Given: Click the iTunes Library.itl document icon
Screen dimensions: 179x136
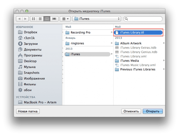Looking at the screenshot, I should click(117, 33).
